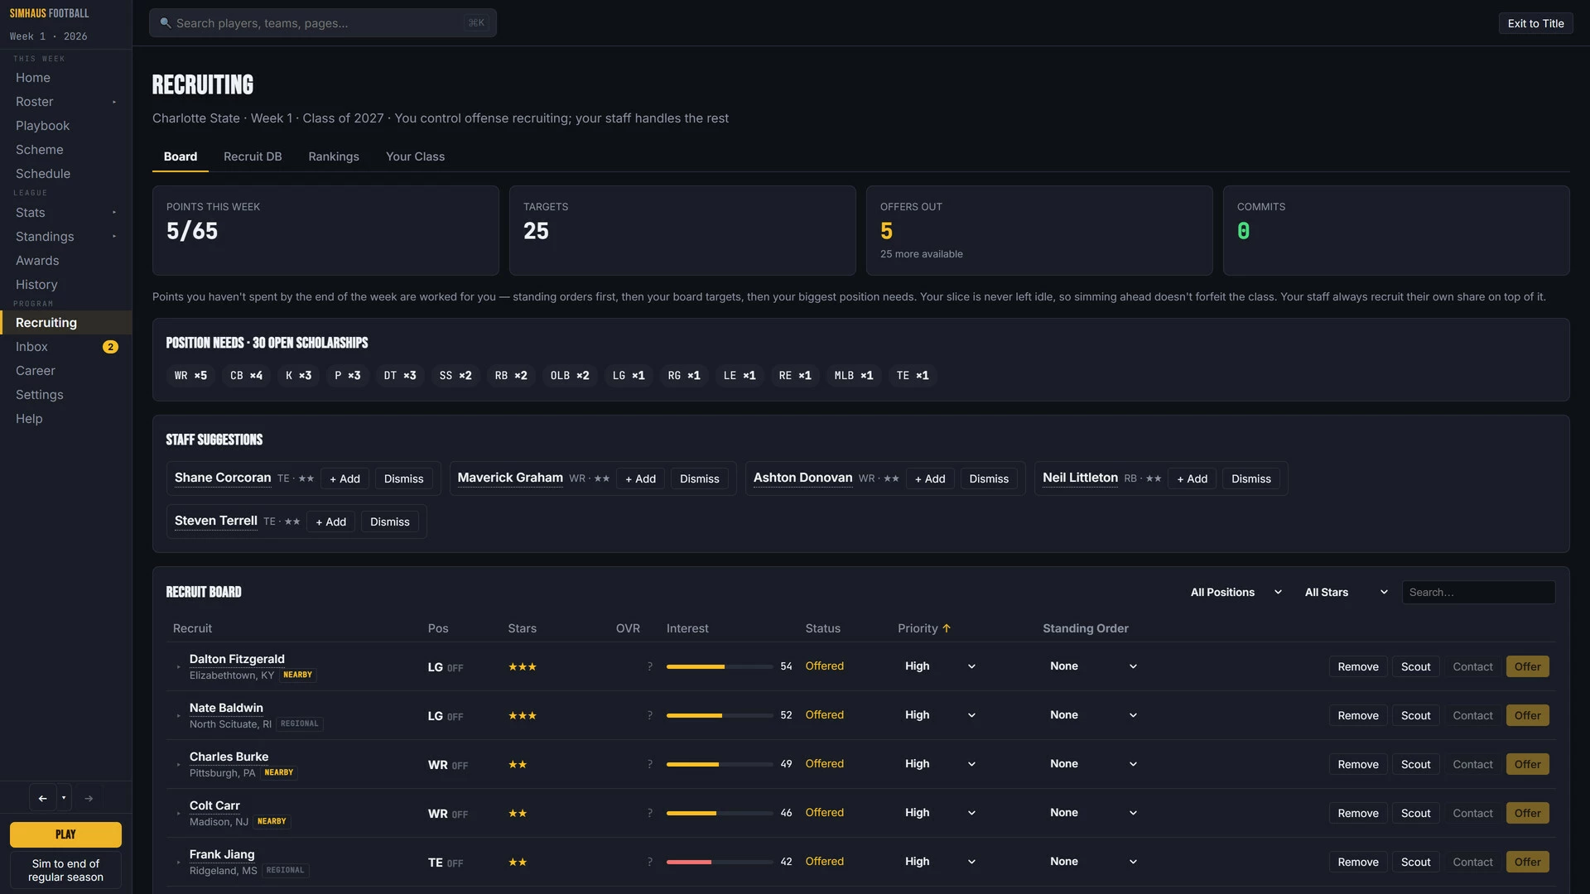Click the yellow PLAY button
Screen dimensions: 1590x894
click(x=65, y=834)
